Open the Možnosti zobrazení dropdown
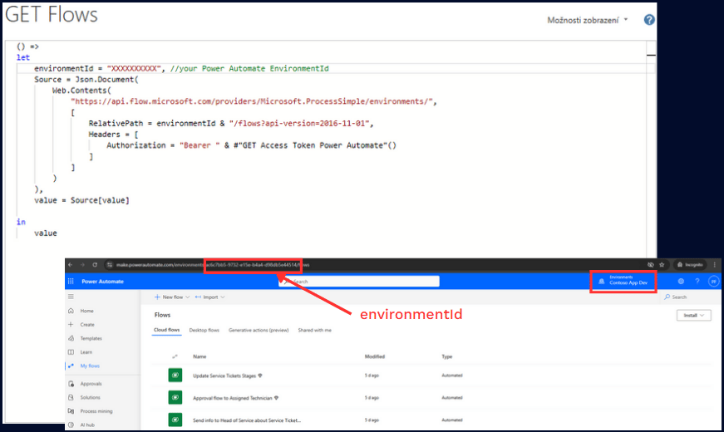The image size is (724, 432). point(588,20)
